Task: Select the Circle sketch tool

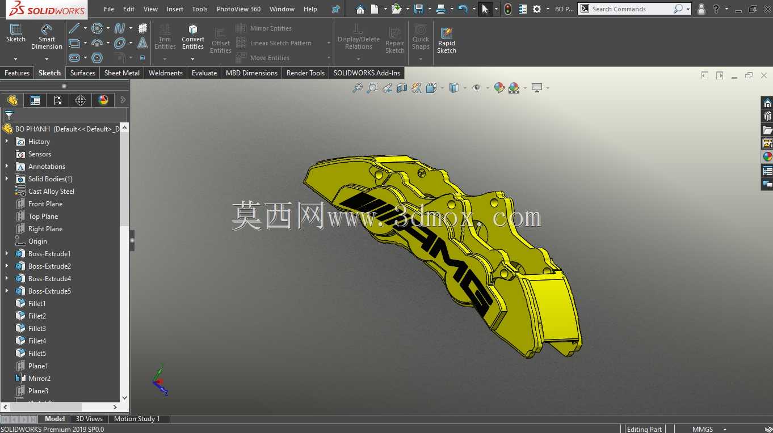Action: click(x=97, y=28)
